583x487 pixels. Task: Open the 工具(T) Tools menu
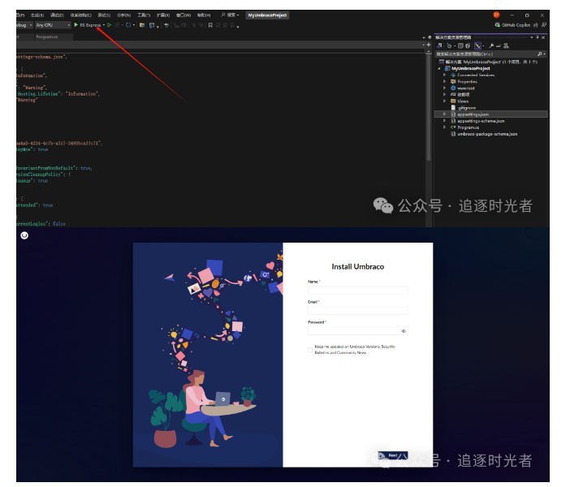[144, 15]
